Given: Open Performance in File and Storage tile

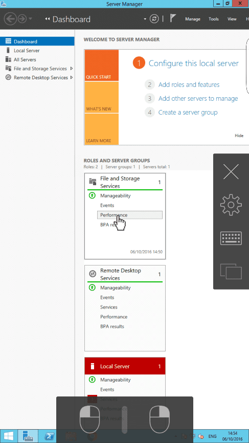Looking at the screenshot, I should coord(129,215).
